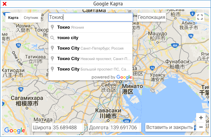Select the токио city search suggestion
Viewport: 211px width, 137px height.
(x=90, y=38)
